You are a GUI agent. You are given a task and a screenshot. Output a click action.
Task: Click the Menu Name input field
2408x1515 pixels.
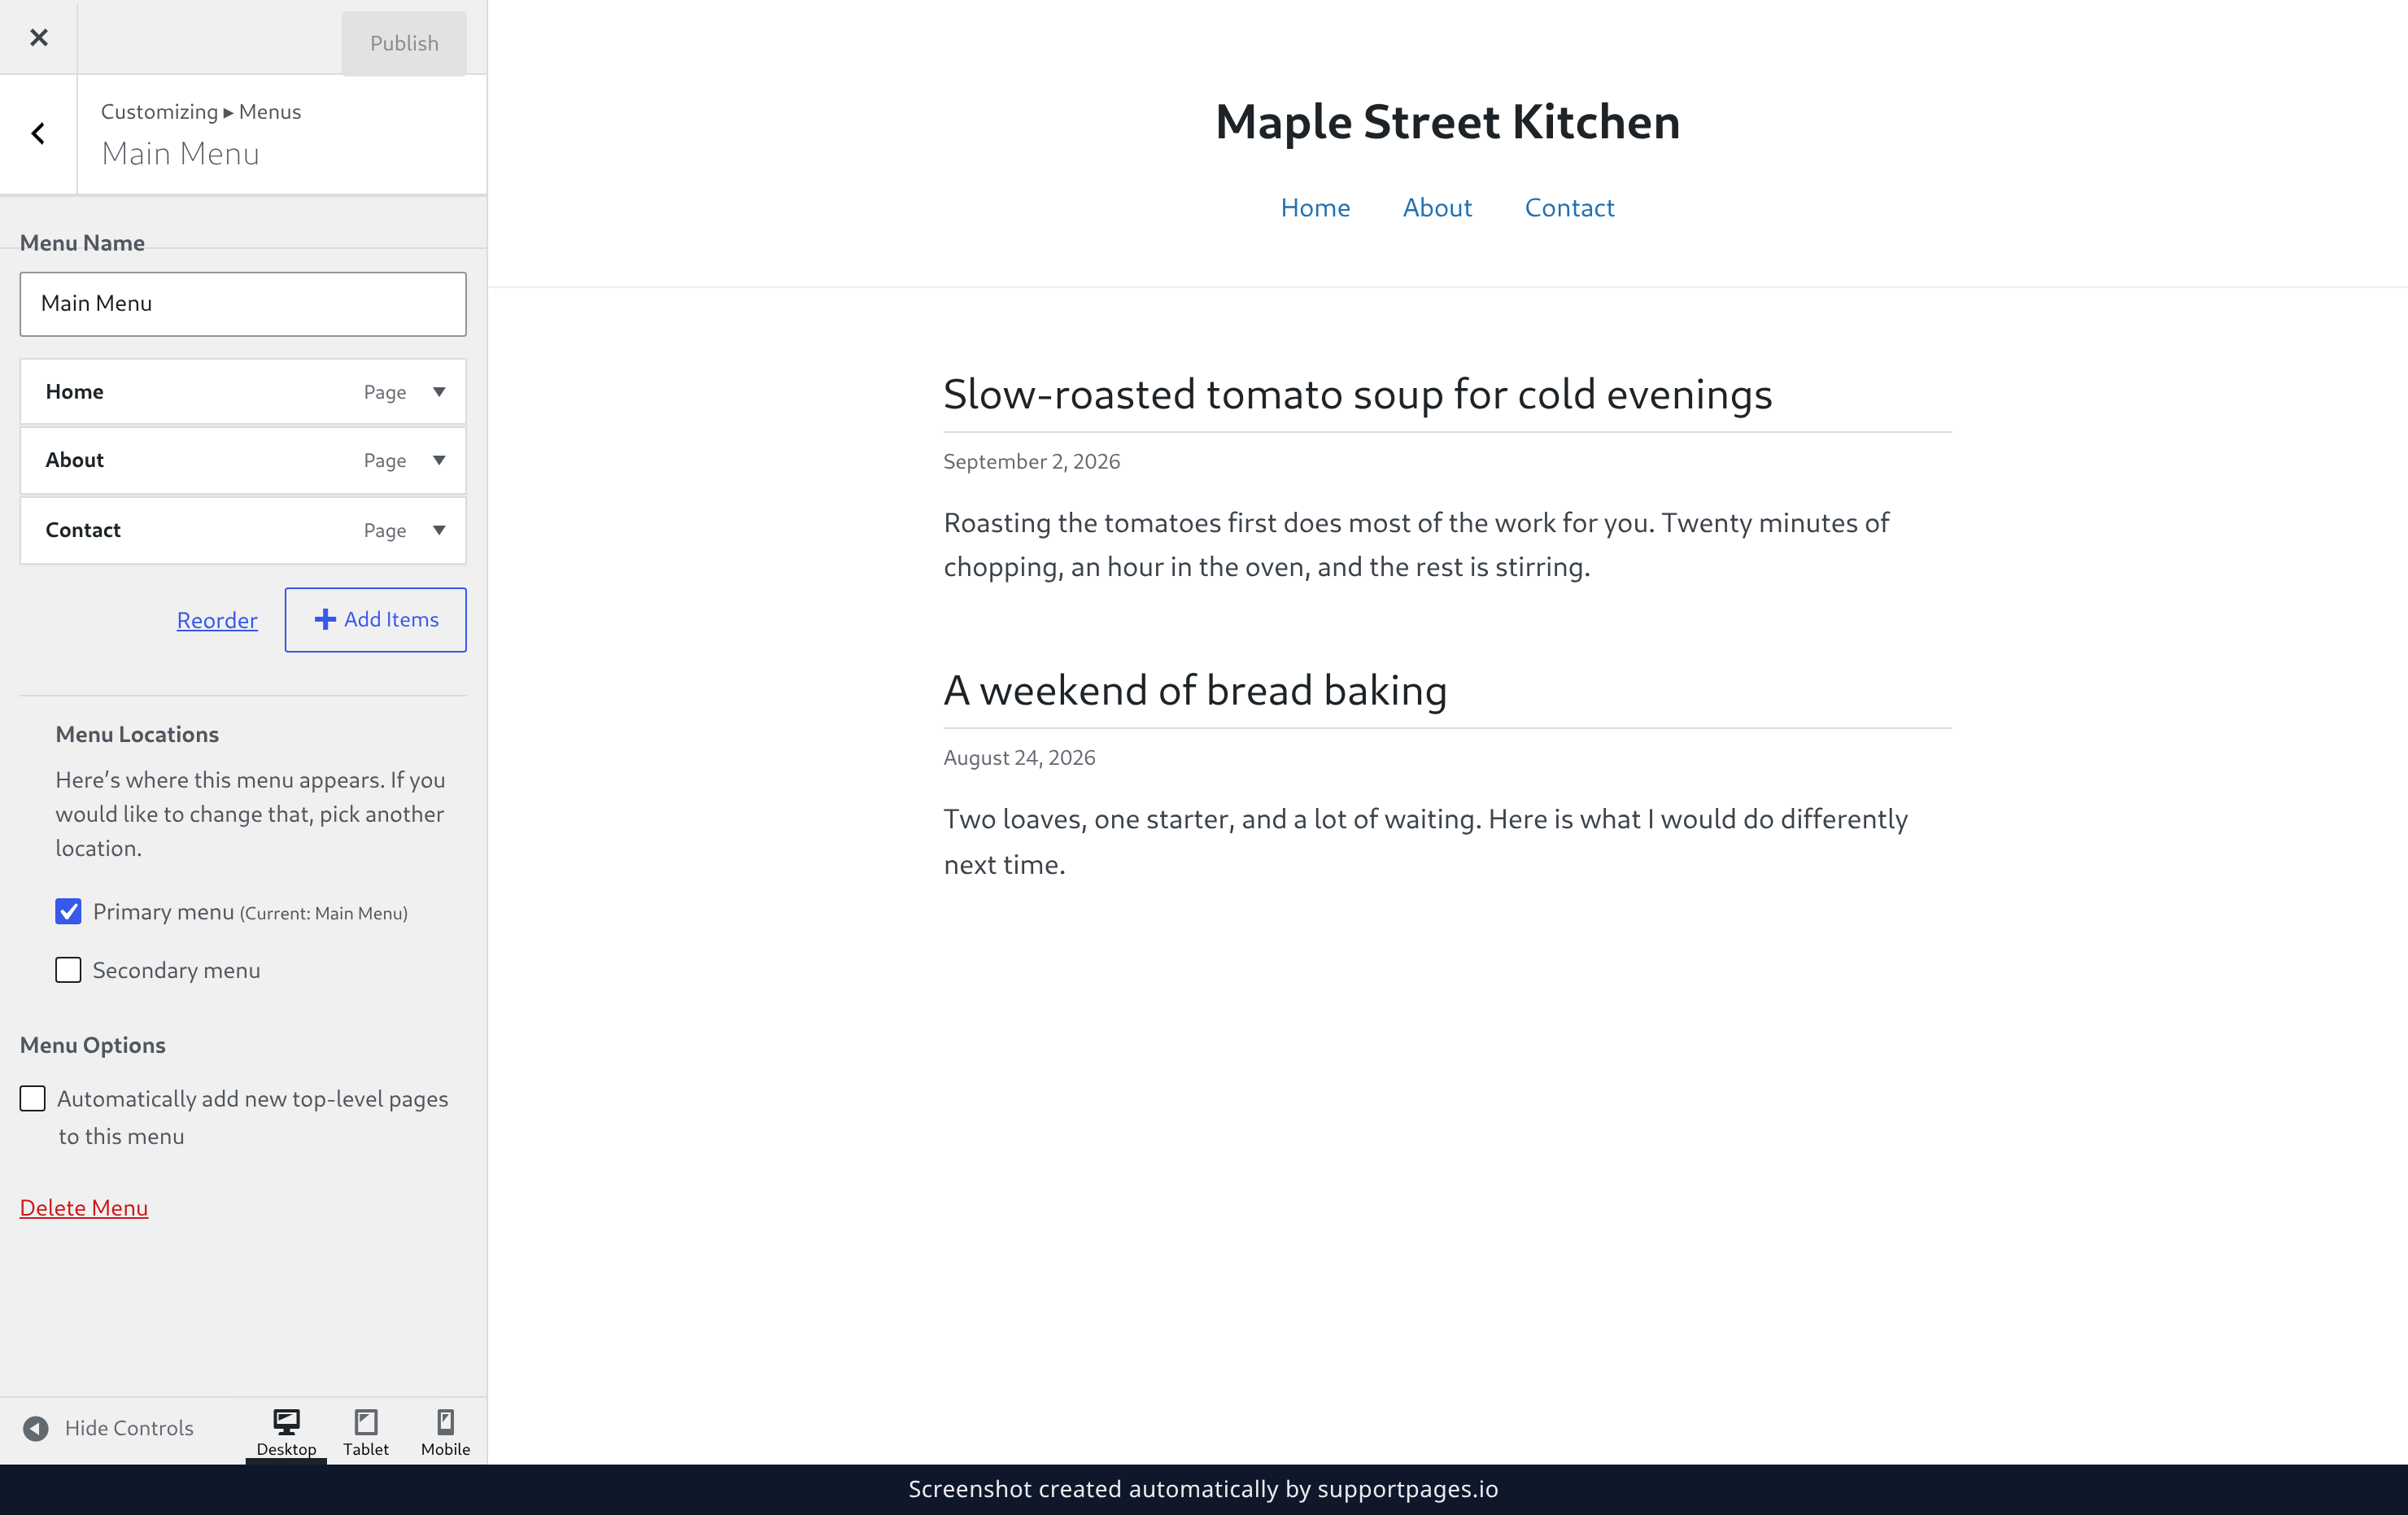[x=243, y=304]
